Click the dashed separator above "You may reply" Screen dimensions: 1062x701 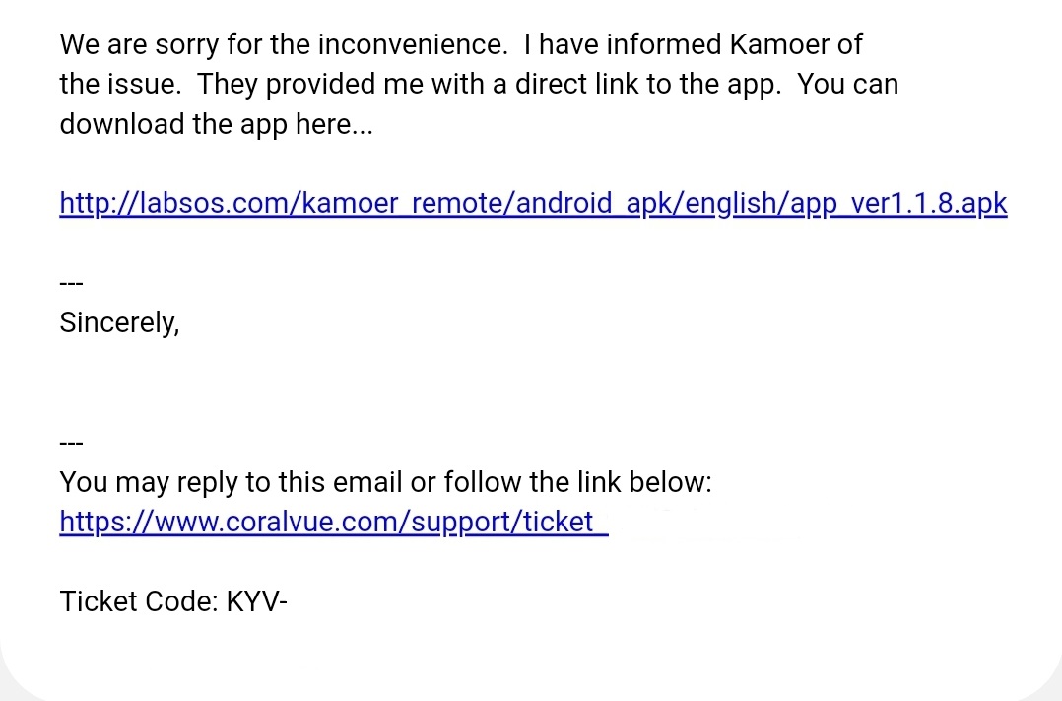click(x=71, y=443)
